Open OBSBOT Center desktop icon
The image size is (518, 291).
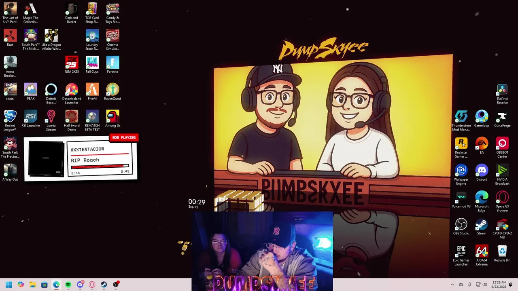(x=502, y=148)
